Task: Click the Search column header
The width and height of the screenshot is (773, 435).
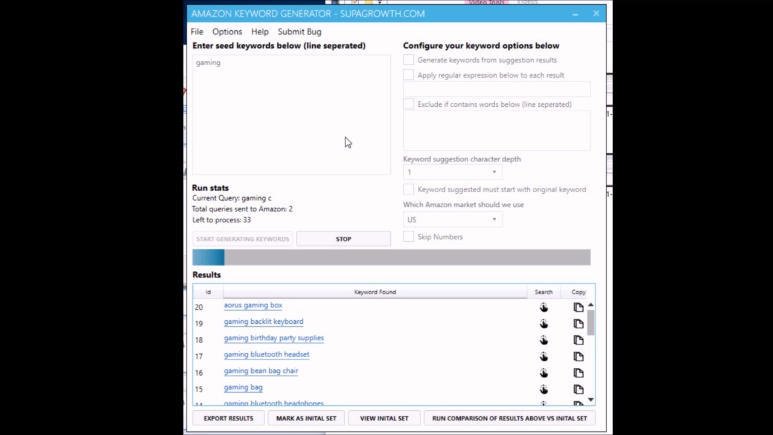Action: (544, 292)
